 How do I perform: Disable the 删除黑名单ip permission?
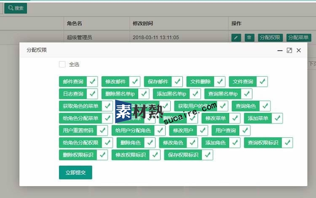click(x=126, y=94)
